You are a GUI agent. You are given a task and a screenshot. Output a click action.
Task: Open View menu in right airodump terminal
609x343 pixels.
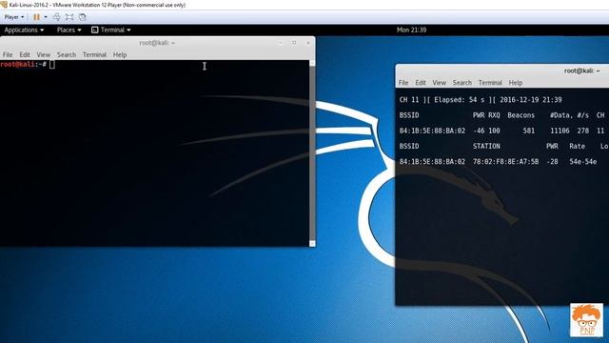[x=440, y=83]
